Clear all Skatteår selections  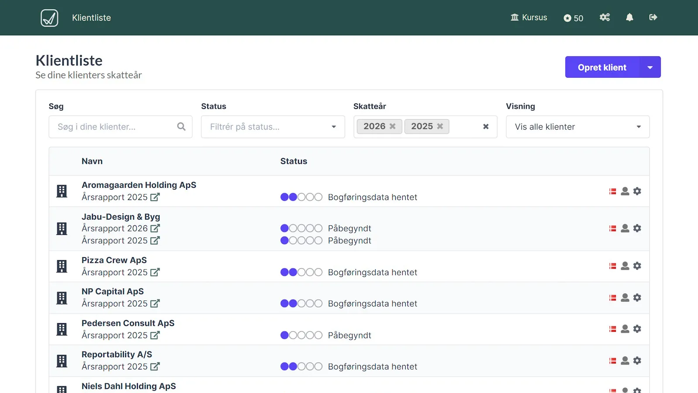pyautogui.click(x=486, y=127)
